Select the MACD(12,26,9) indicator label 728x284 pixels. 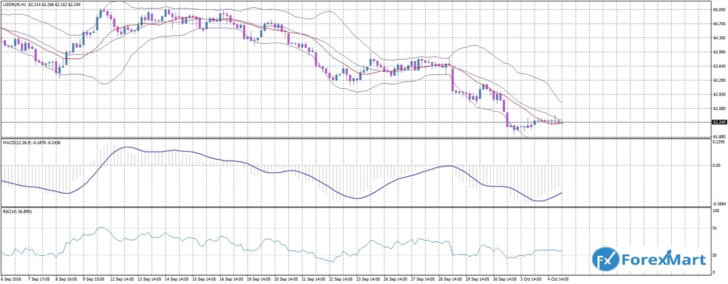click(18, 142)
